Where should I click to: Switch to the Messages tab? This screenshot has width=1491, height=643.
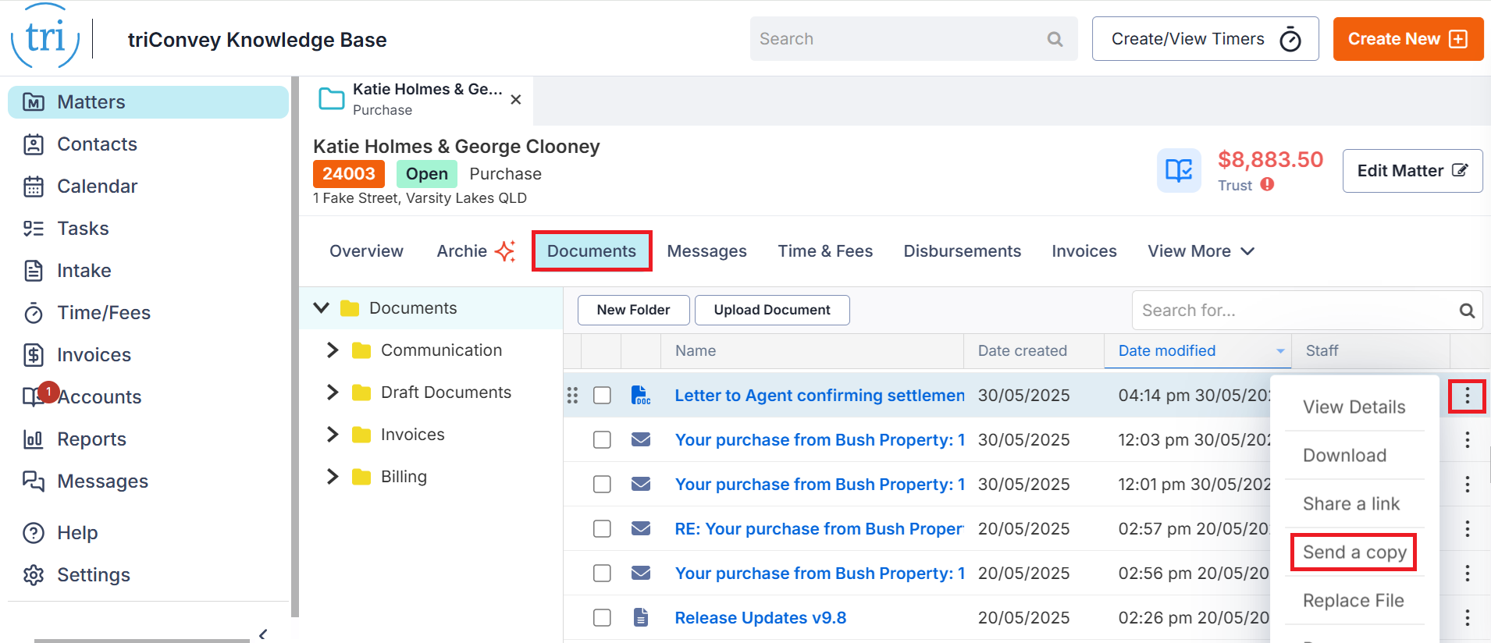pos(706,251)
